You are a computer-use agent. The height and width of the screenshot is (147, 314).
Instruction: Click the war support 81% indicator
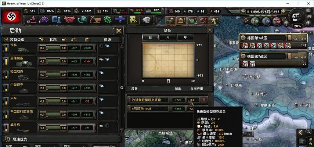point(64,11)
